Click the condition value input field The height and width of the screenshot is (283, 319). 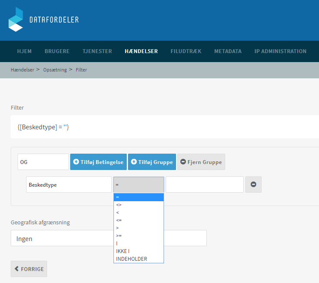coord(204,185)
